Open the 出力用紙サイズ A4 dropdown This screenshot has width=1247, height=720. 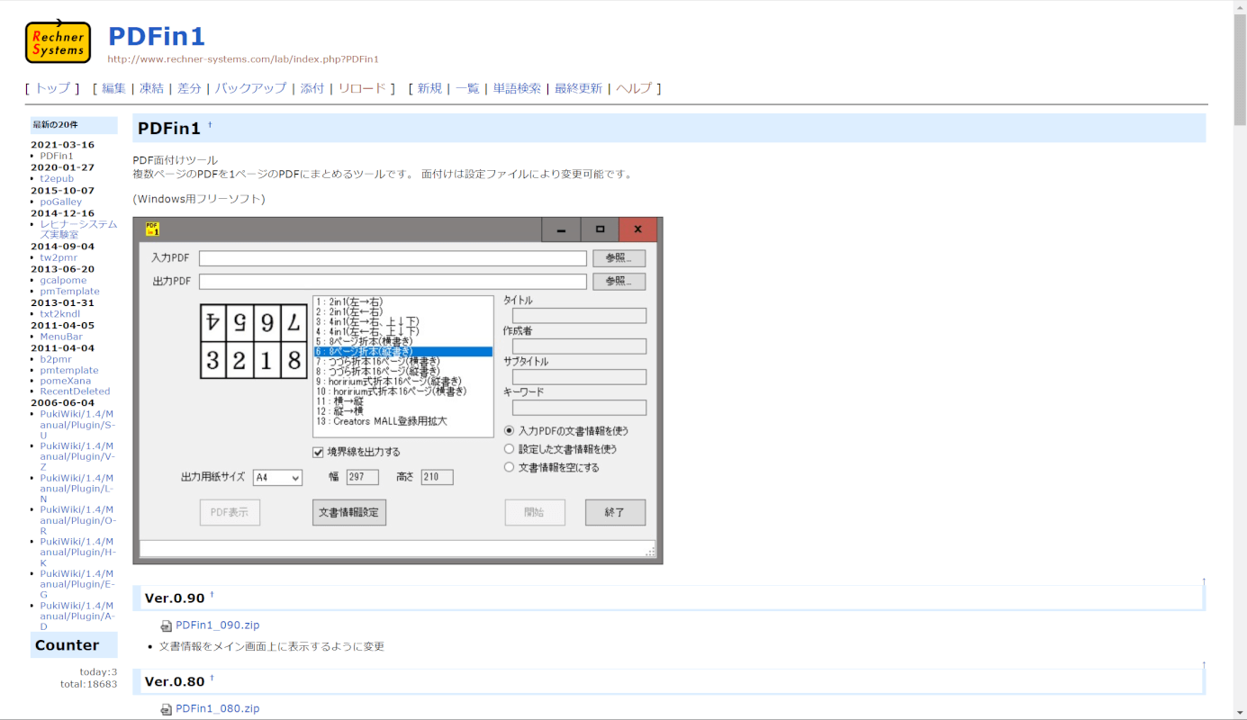(x=277, y=478)
